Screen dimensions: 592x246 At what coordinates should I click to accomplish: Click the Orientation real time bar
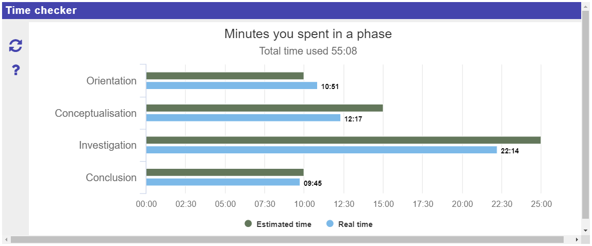[232, 85]
